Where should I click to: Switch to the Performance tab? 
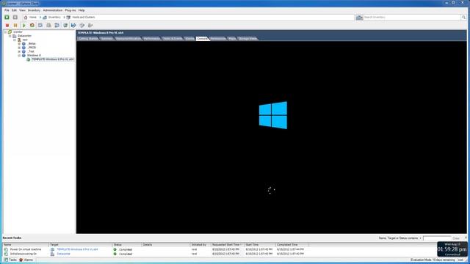(x=152, y=39)
